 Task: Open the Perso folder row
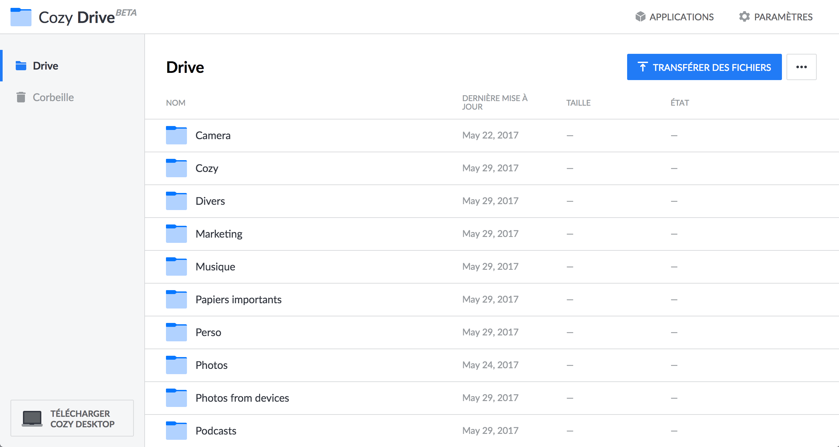[208, 332]
